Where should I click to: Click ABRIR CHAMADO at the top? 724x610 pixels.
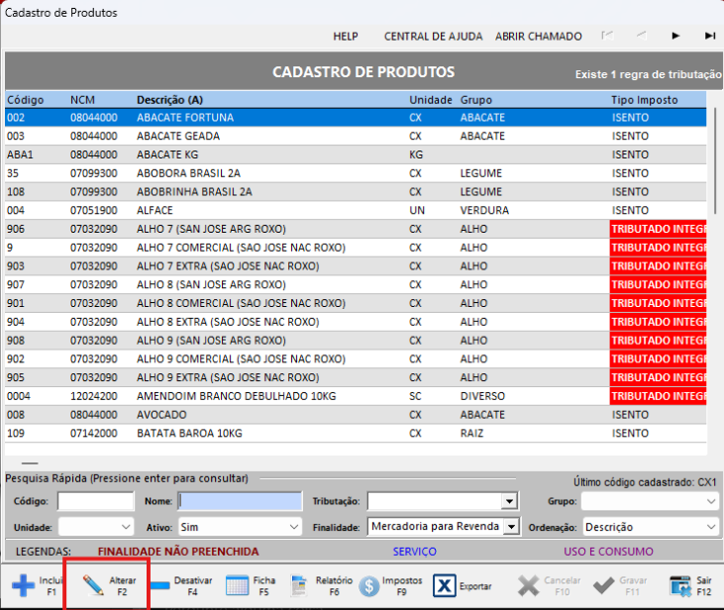click(538, 37)
